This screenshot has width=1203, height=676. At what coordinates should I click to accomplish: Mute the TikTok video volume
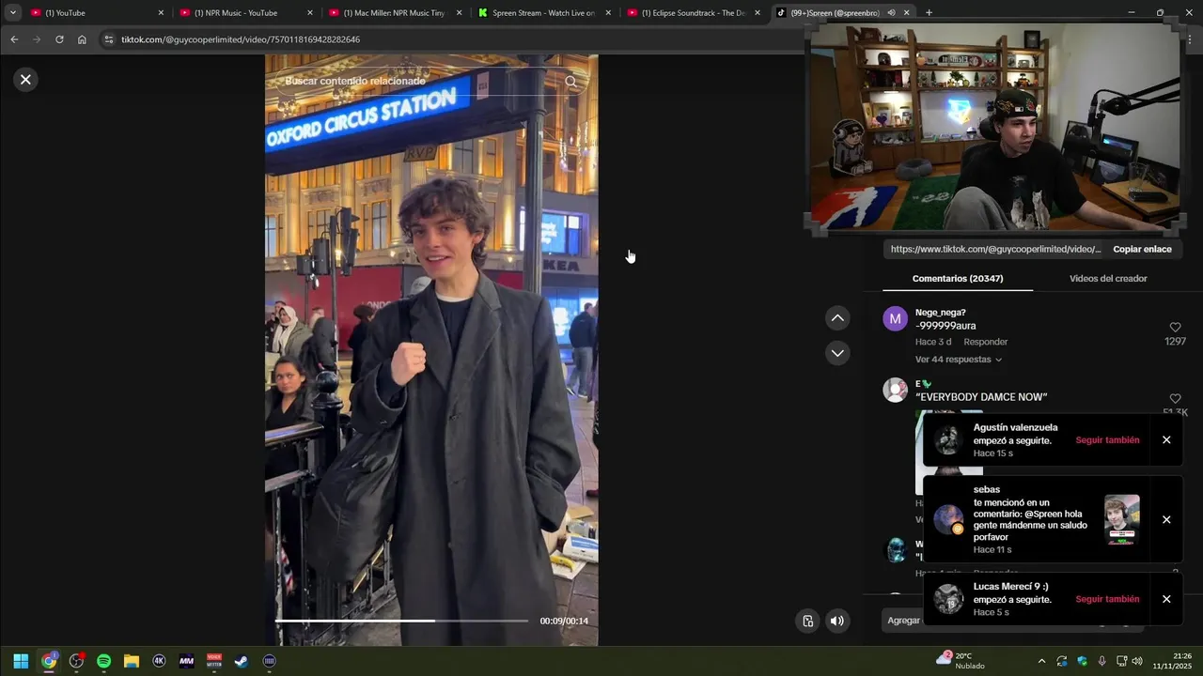(836, 621)
